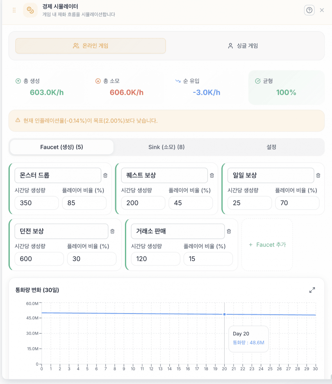Switch to 싱글 게임 mode
The width and height of the screenshot is (332, 384).
point(243,46)
